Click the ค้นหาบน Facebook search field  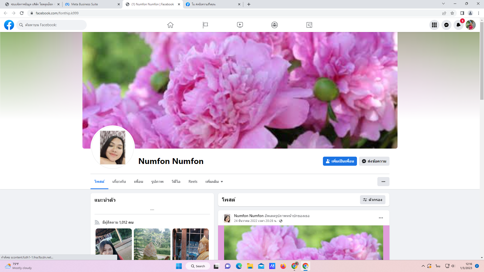click(52, 25)
